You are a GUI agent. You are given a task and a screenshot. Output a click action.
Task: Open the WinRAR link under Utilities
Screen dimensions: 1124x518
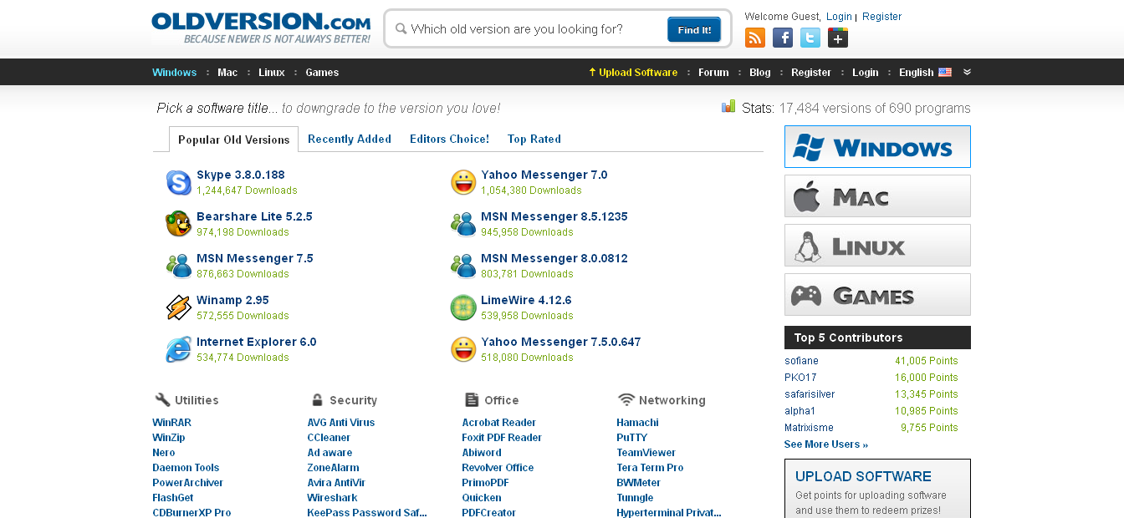tap(171, 423)
